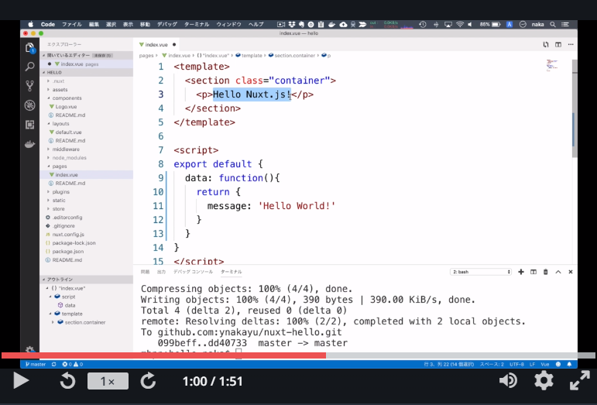Open the Debug view in activity bar
597x405 pixels.
30,105
